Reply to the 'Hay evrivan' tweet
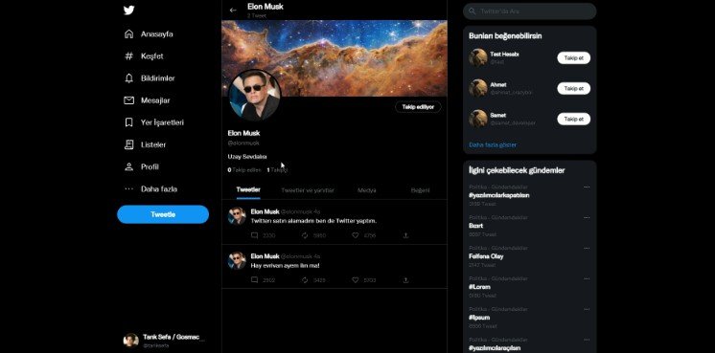The height and width of the screenshot is (353, 715). pyautogui.click(x=254, y=280)
